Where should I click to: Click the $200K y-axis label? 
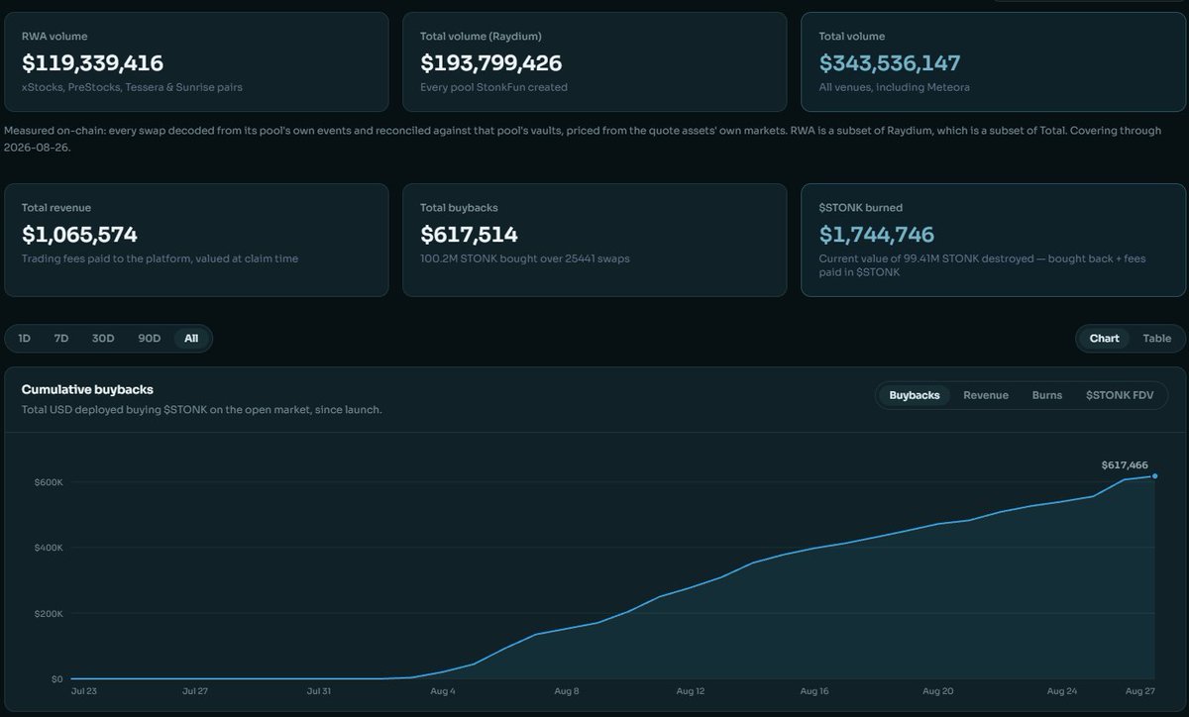click(x=51, y=614)
